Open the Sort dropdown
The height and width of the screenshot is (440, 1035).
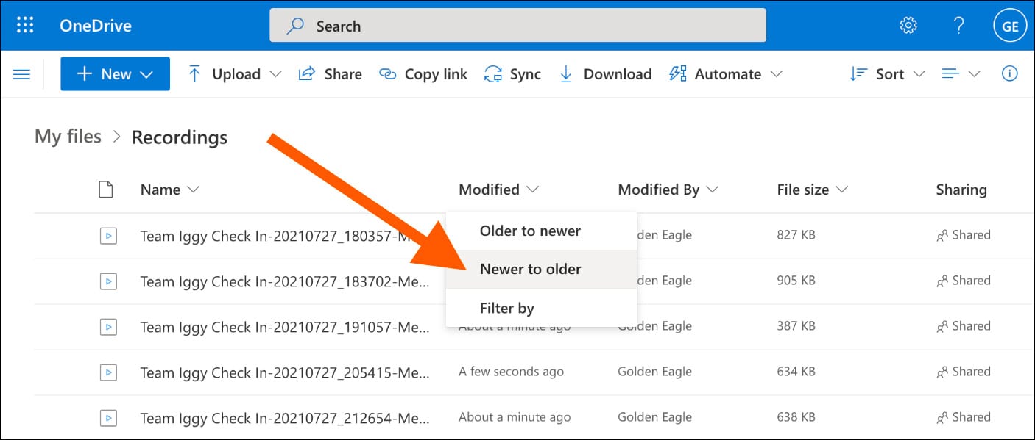click(887, 74)
